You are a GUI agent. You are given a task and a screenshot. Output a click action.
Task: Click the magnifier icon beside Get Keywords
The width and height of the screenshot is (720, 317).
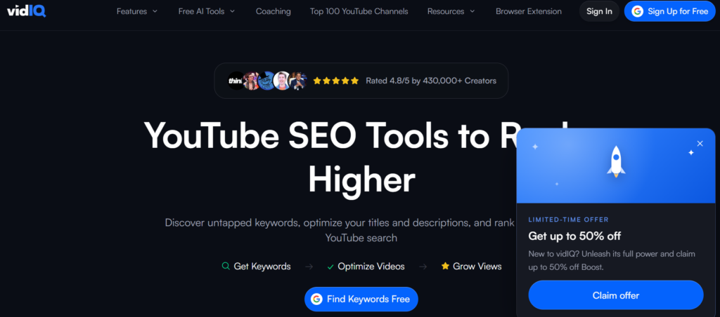tap(226, 266)
